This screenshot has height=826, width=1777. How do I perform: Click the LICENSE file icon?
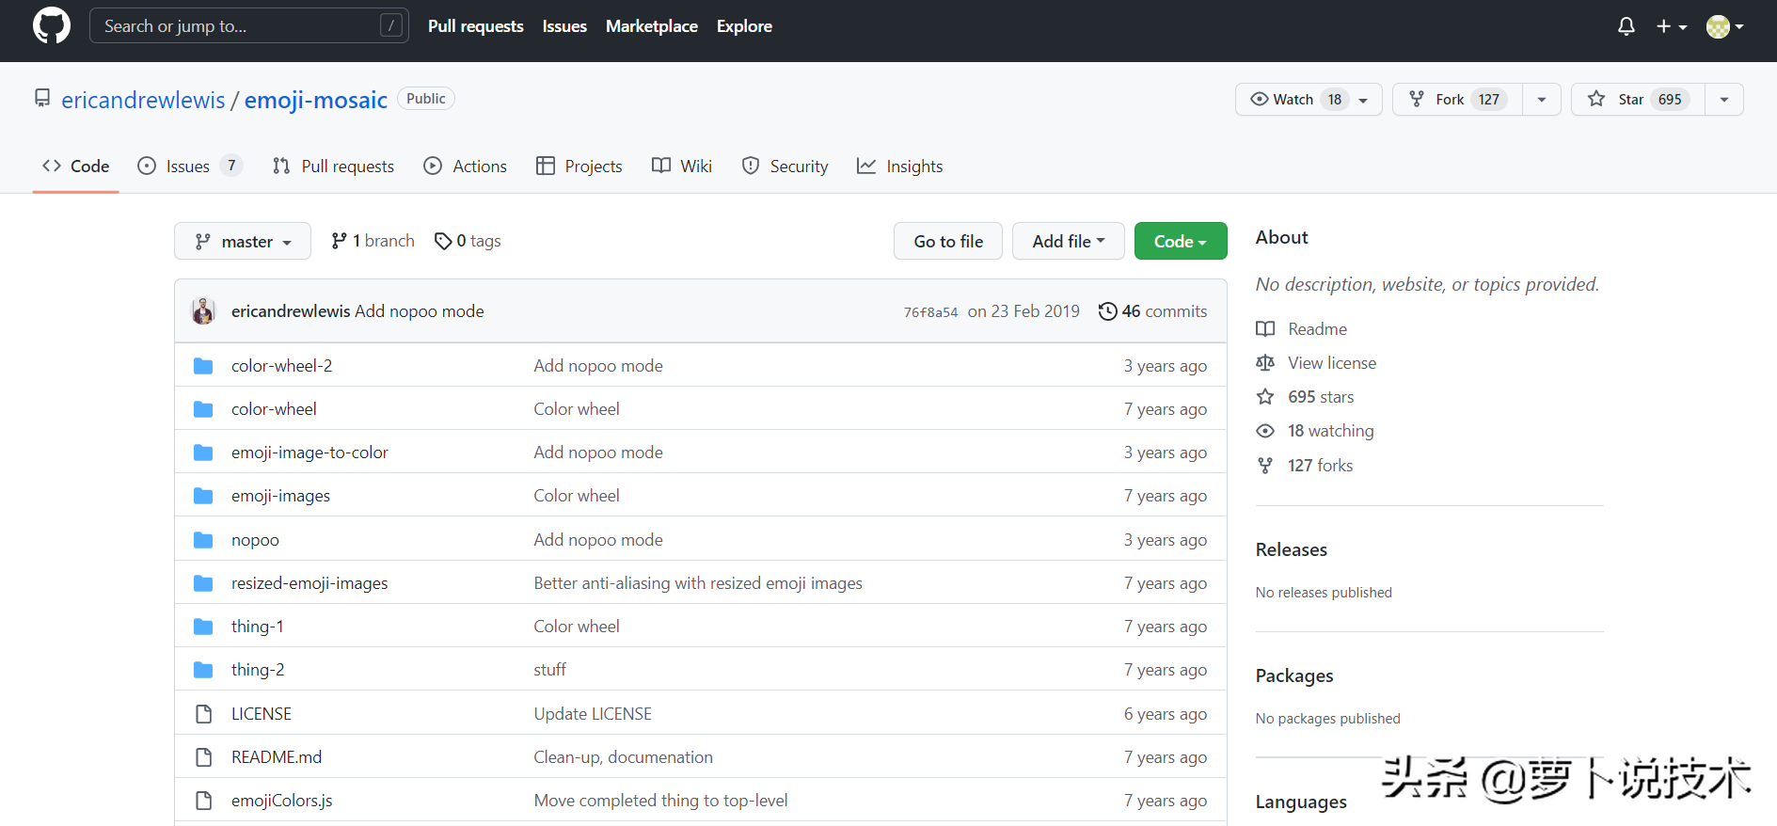point(203,714)
